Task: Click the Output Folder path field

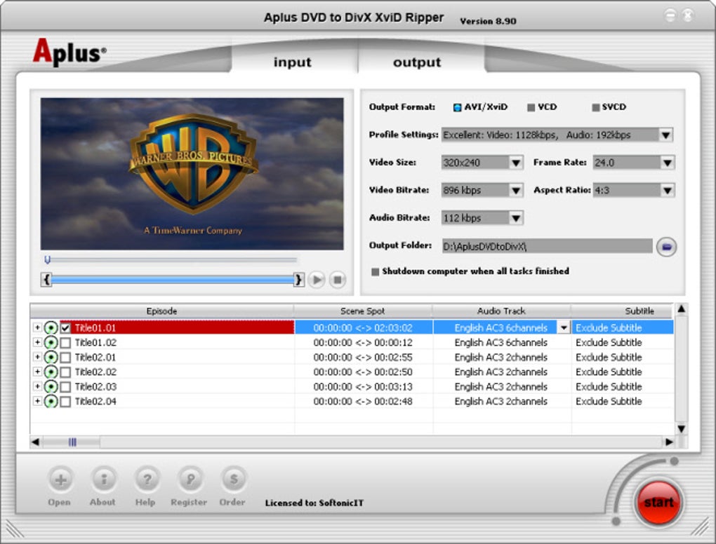Action: pos(547,247)
